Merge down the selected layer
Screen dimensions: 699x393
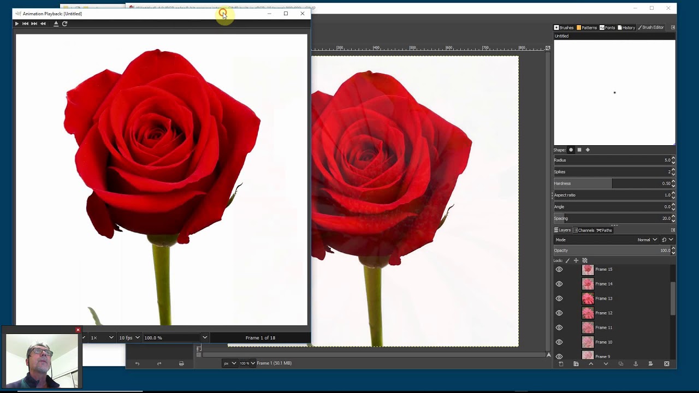tap(650, 364)
